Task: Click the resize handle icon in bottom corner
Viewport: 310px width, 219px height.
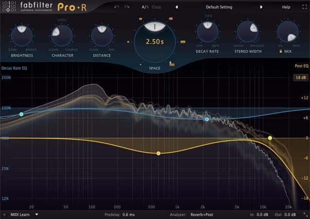Action: pos(306,215)
